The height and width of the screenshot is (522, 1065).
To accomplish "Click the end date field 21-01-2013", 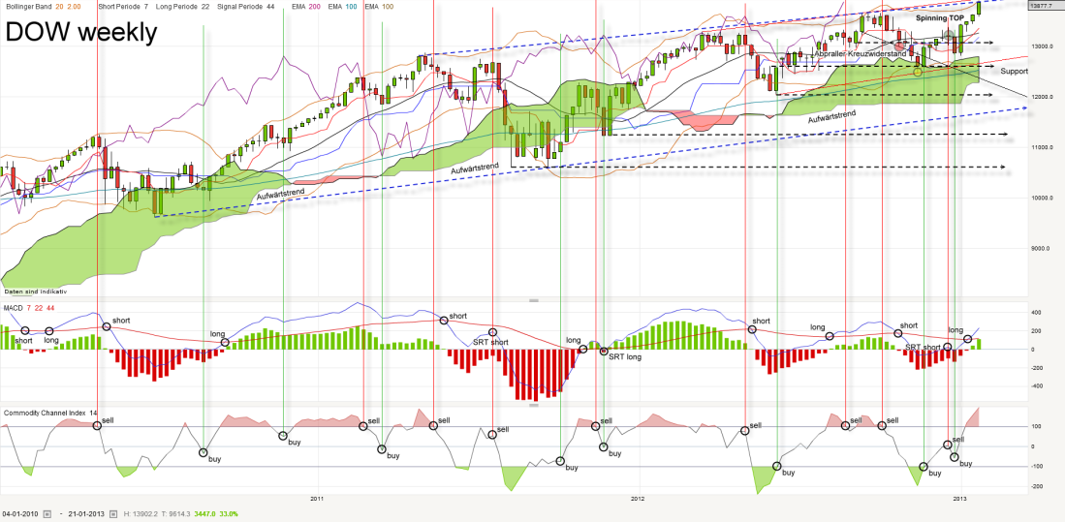I will [x=84, y=514].
